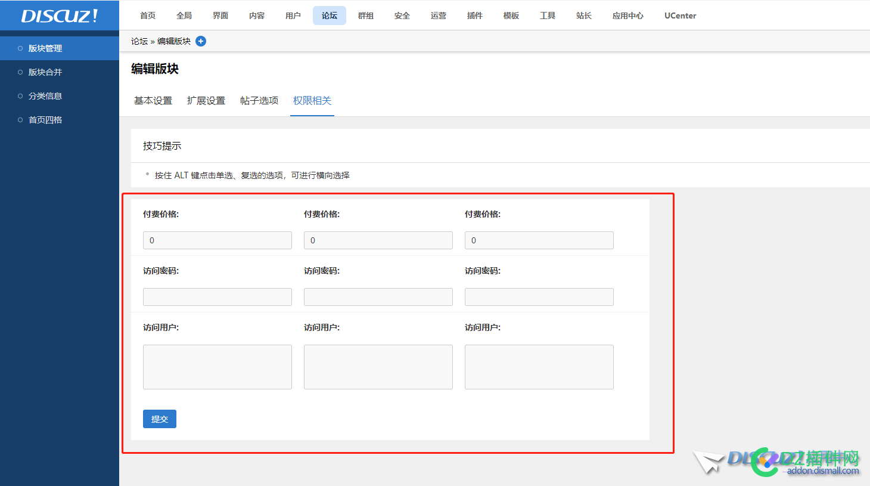Open the 界面 top menu

point(220,16)
